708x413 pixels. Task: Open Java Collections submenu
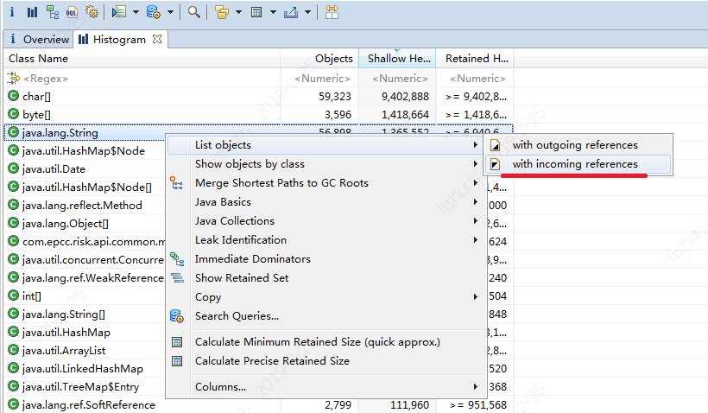pos(326,221)
